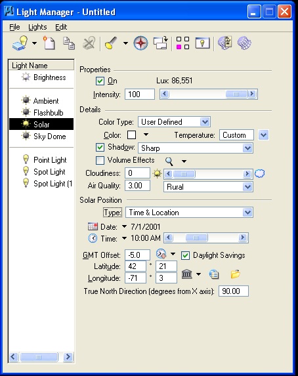Click the red compass target icon
298x376 pixels.
tap(140, 43)
